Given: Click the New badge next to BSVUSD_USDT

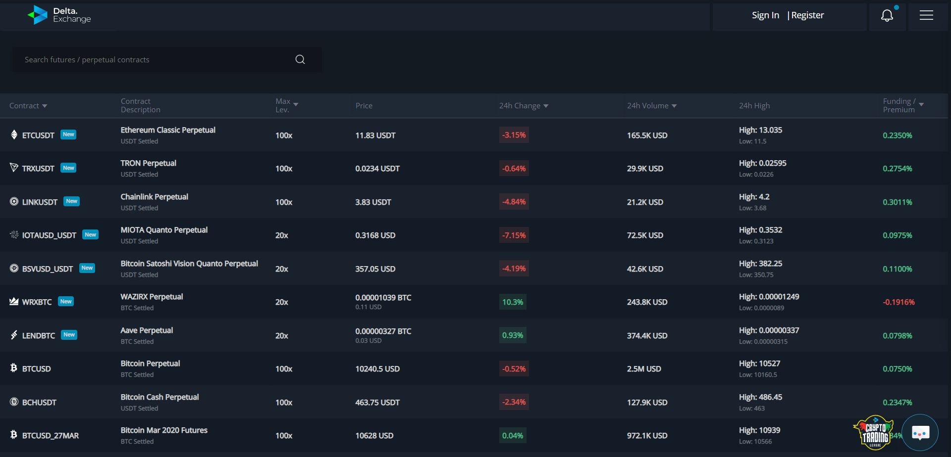Looking at the screenshot, I should click(x=87, y=268).
